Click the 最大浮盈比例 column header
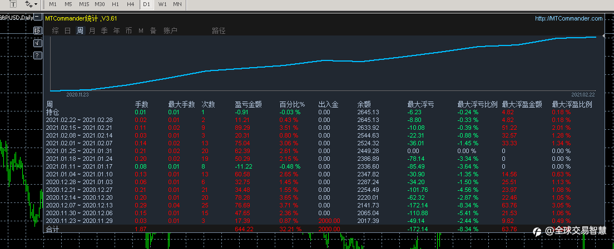 click(572, 105)
